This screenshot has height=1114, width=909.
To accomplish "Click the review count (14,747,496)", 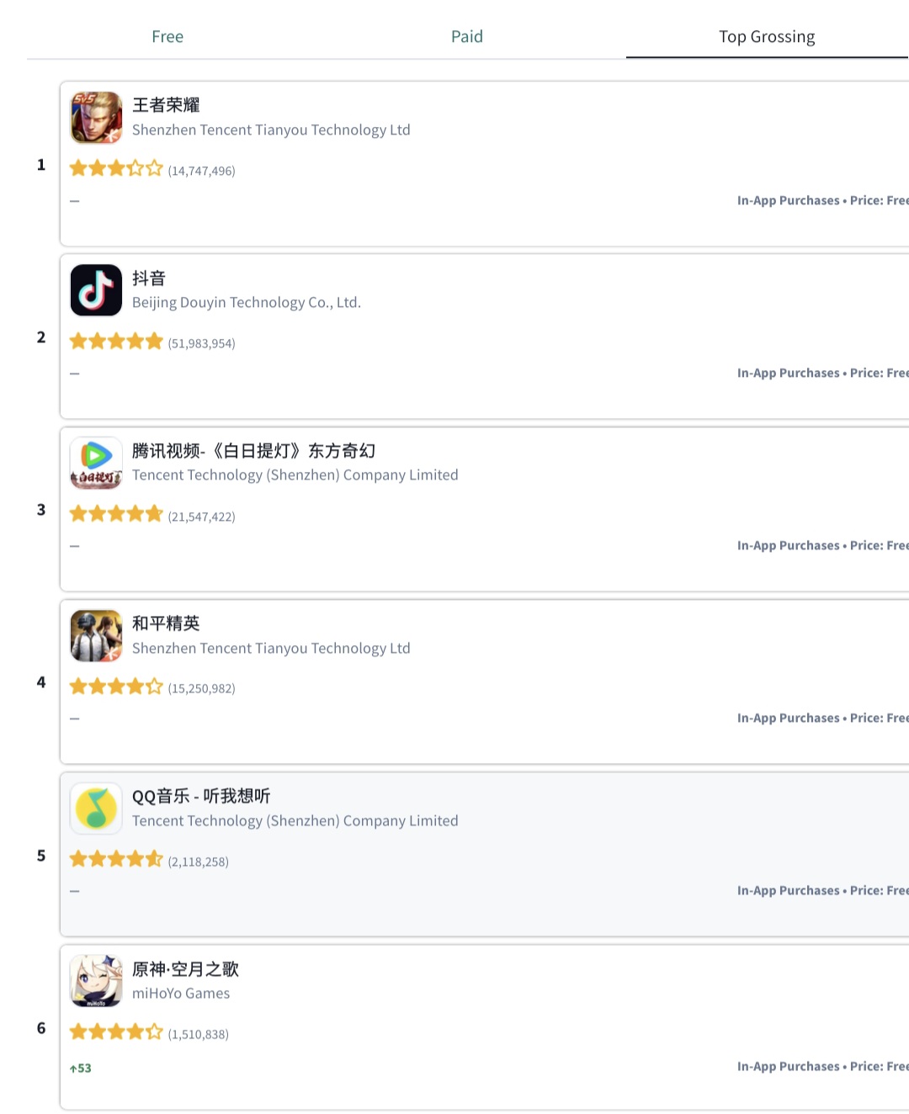I will pos(202,171).
